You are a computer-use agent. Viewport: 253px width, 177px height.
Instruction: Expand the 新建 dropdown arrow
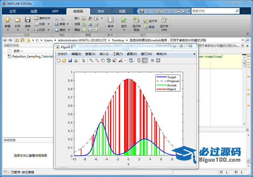(x=7, y=30)
